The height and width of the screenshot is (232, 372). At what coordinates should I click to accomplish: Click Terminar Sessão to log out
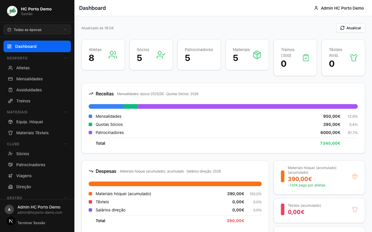pos(31,223)
